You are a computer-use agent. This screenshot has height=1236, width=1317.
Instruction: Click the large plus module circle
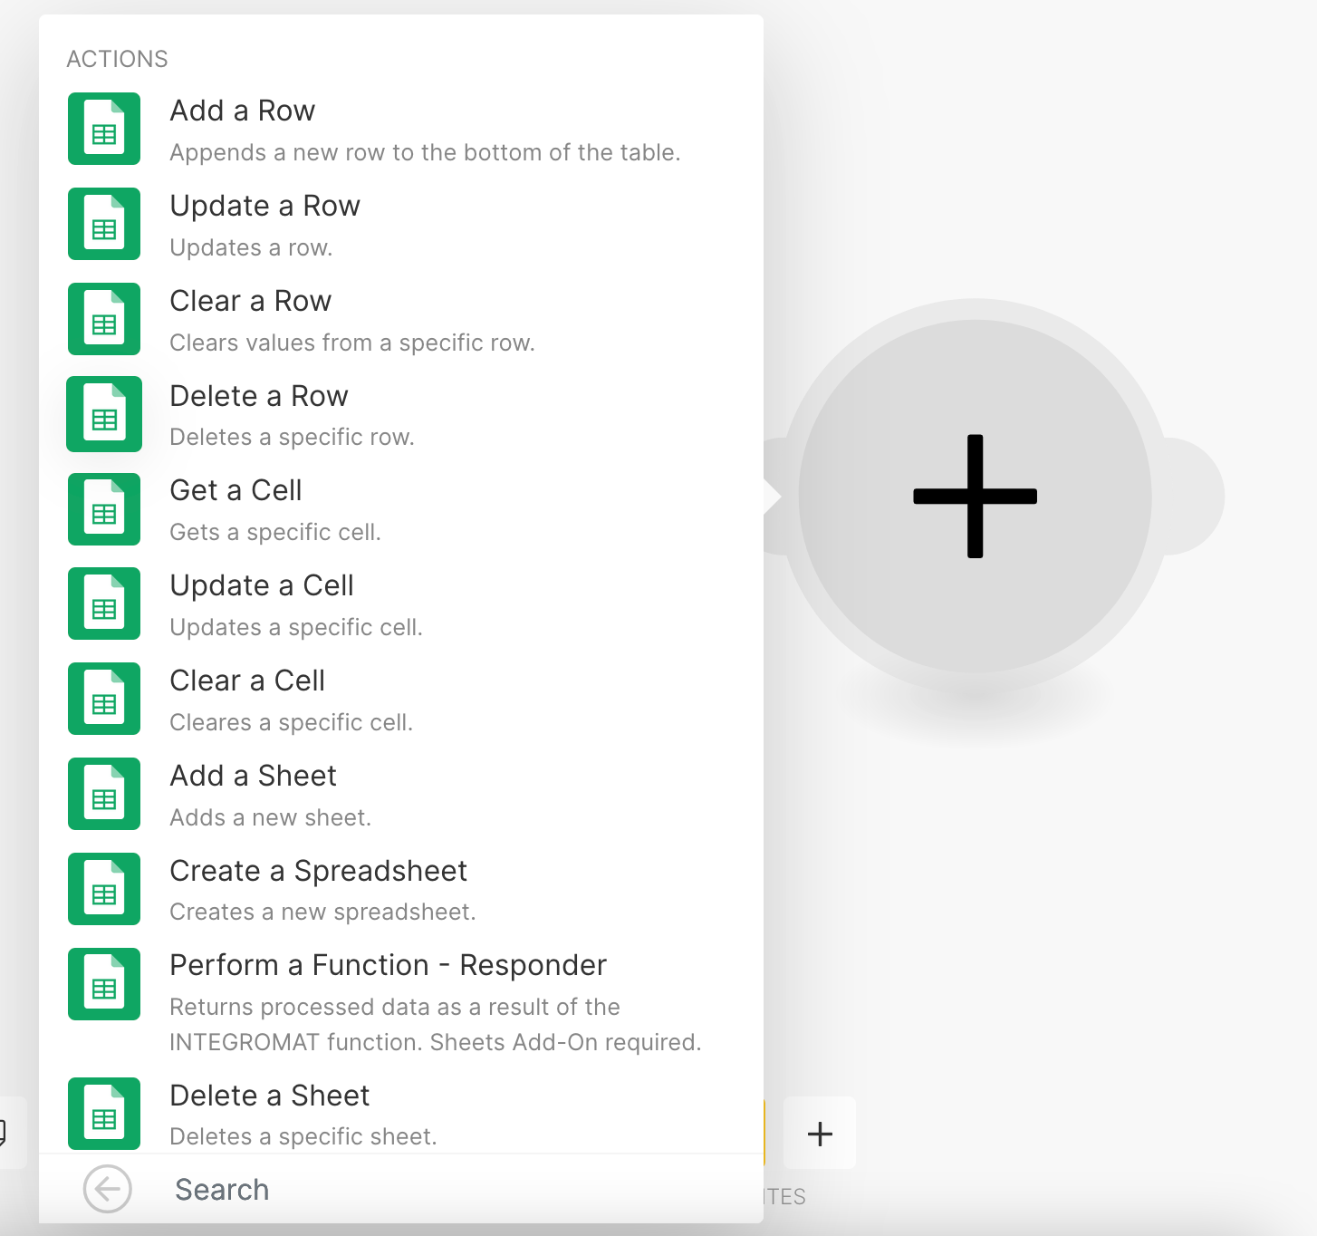[x=975, y=496]
